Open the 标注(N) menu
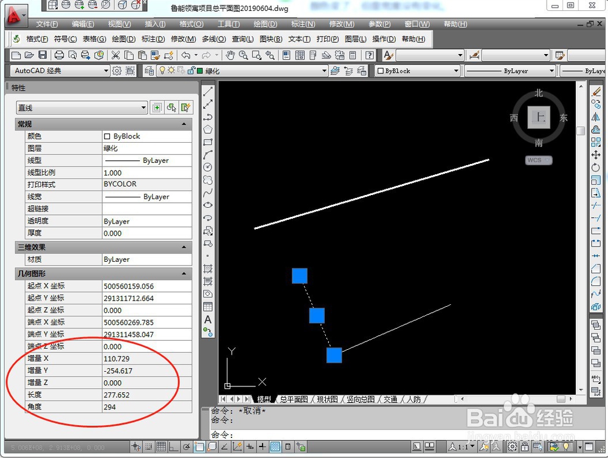The image size is (608, 458). (303, 24)
